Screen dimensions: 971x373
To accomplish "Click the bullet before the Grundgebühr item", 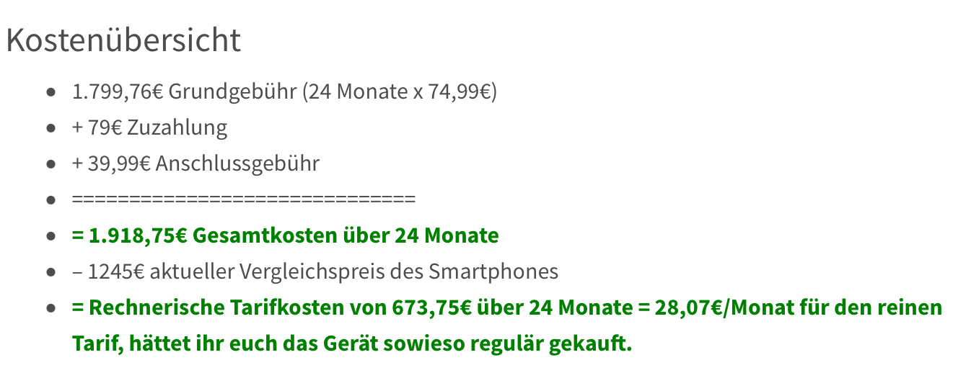I will [x=50, y=93].
